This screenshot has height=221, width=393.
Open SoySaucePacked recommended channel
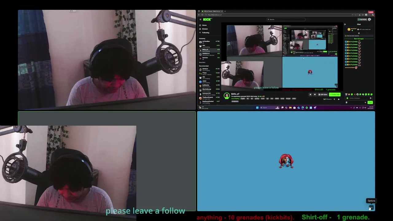tap(209, 102)
